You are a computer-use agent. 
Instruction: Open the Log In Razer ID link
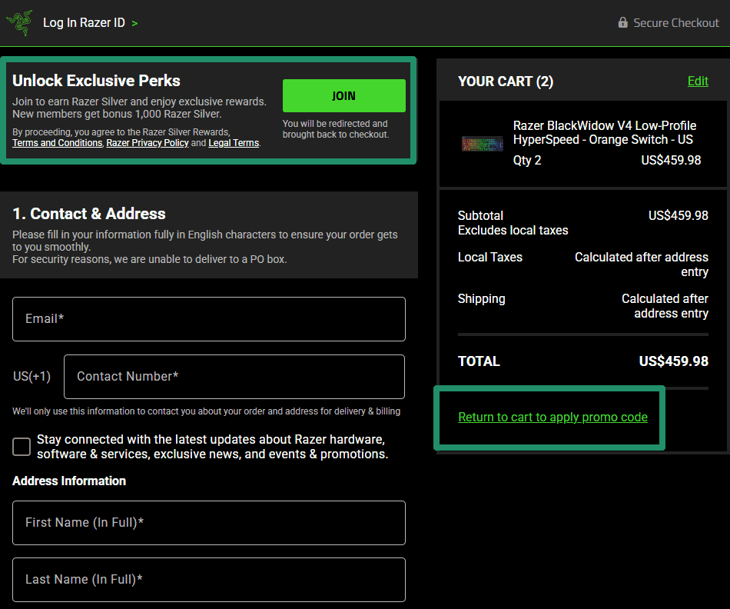coord(84,22)
